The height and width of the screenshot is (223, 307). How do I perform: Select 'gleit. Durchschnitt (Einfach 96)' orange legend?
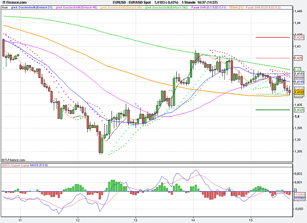click(121, 7)
